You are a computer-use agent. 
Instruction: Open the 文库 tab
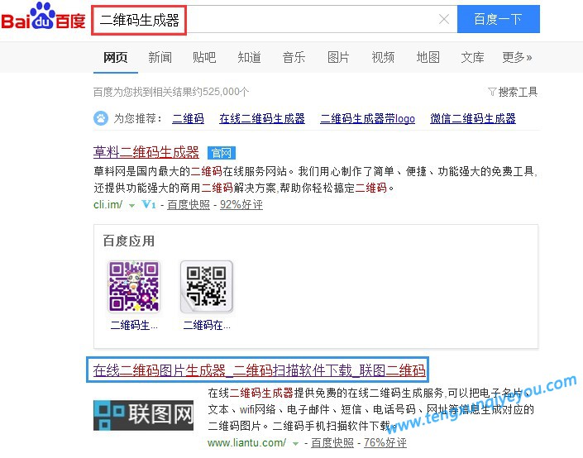point(472,57)
